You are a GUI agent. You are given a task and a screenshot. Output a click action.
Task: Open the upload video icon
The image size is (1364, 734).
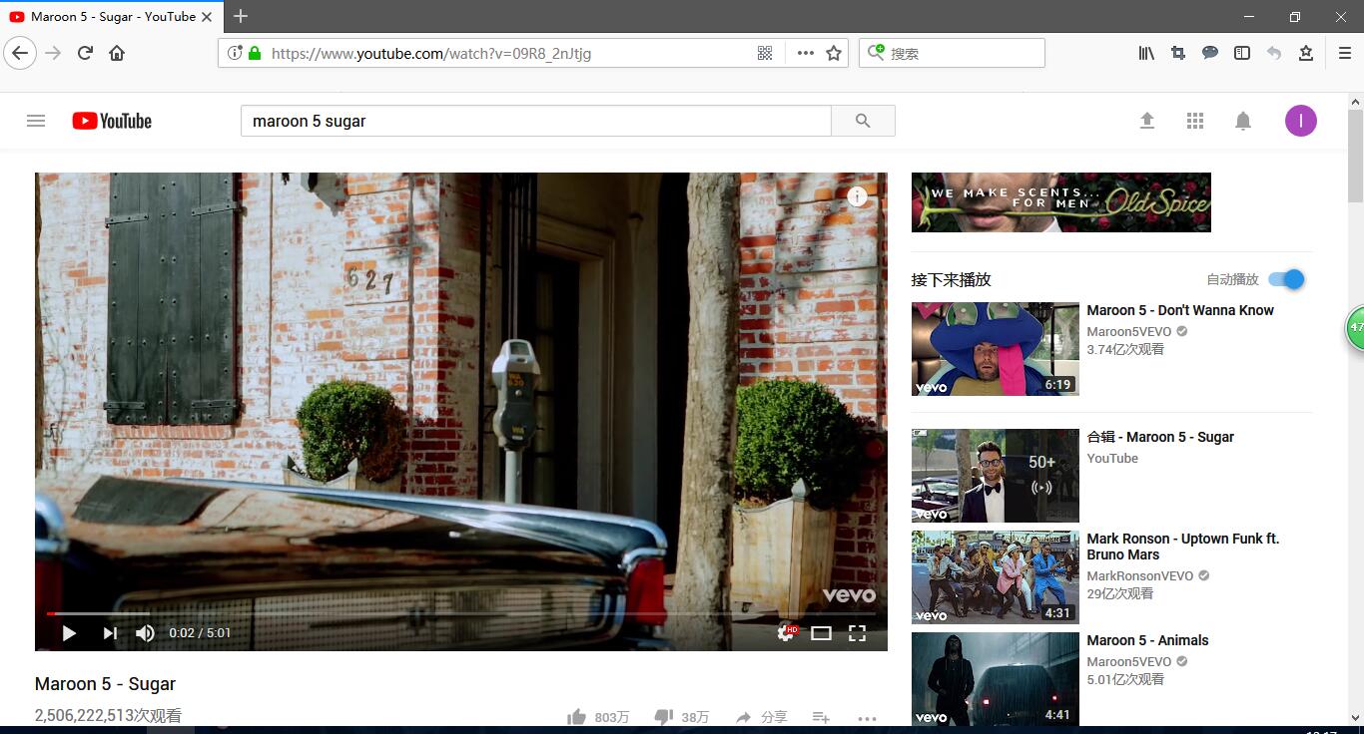(1147, 121)
